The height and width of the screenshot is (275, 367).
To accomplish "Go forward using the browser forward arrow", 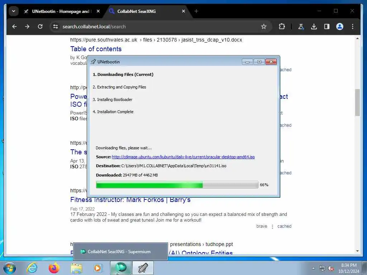I will pyautogui.click(x=27, y=26).
